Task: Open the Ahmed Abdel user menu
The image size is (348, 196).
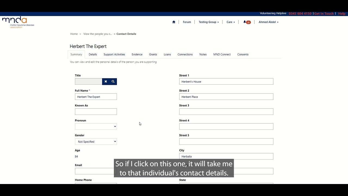Action: tap(268, 22)
